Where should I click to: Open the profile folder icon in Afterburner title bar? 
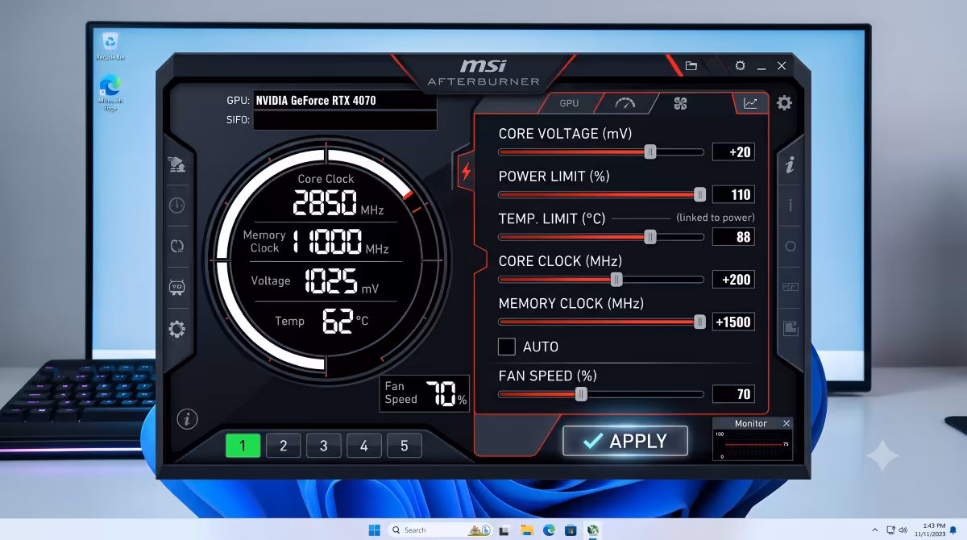(x=691, y=66)
